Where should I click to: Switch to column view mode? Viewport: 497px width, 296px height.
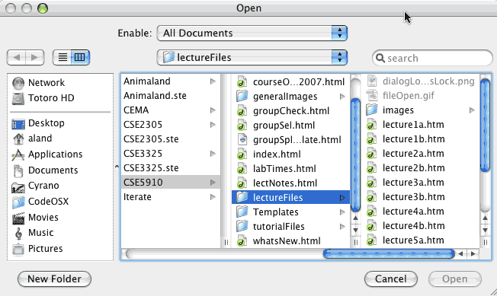[80, 57]
